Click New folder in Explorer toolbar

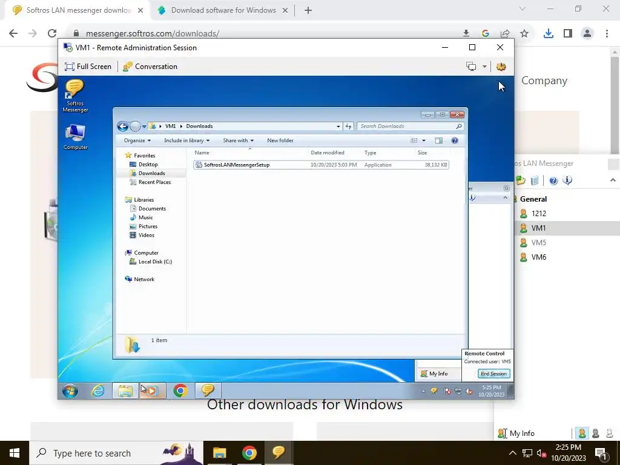tap(280, 140)
